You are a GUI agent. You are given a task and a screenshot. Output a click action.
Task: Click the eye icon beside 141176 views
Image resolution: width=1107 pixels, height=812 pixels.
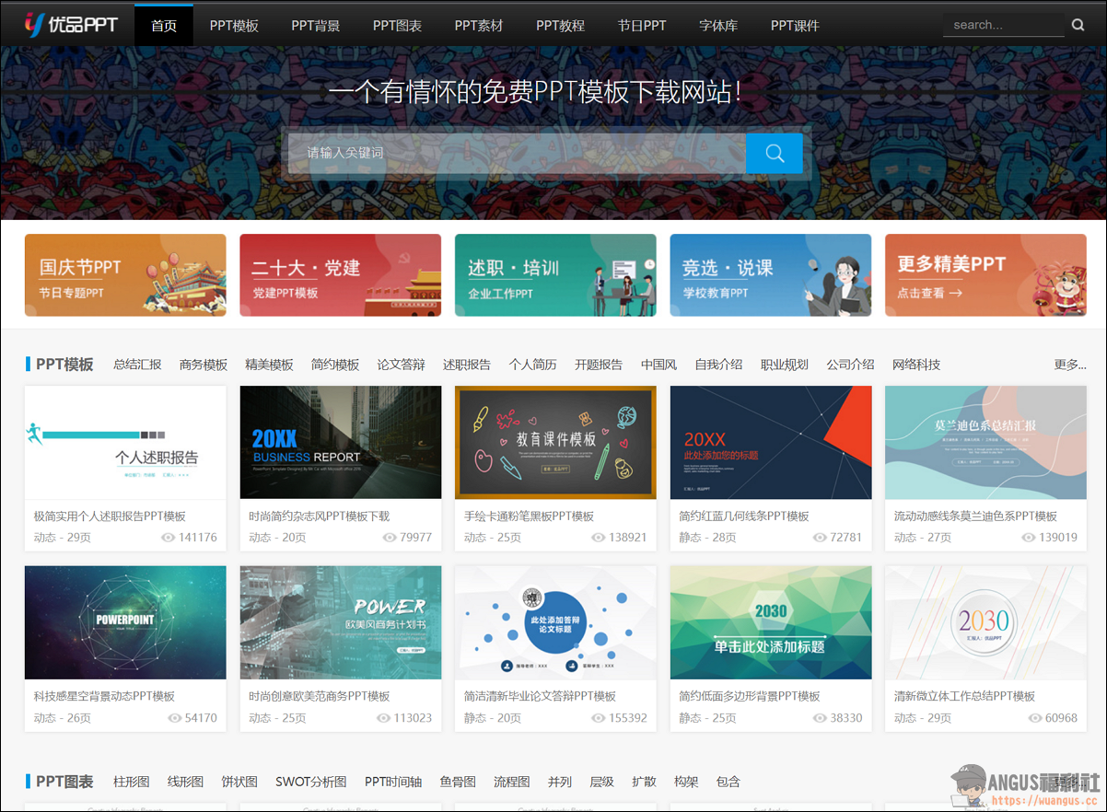(168, 537)
